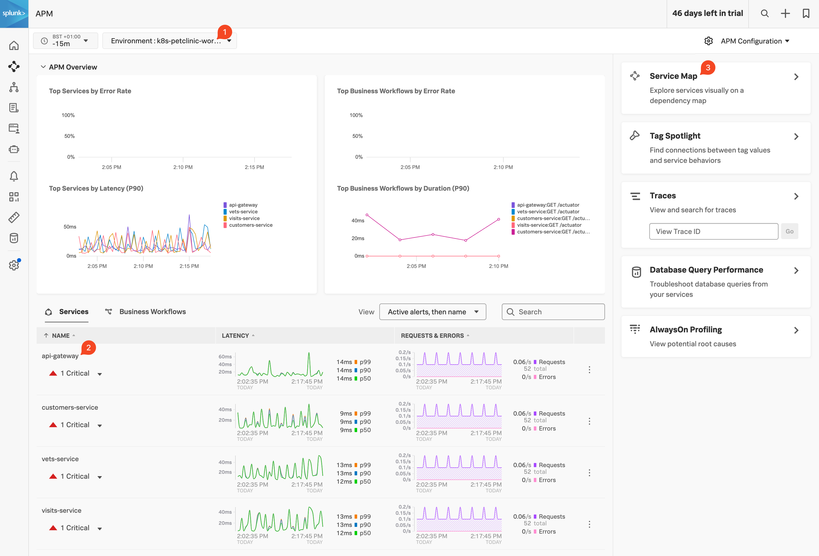The height and width of the screenshot is (556, 819).
Task: Click the Splunk logo
Action: pos(14,13)
